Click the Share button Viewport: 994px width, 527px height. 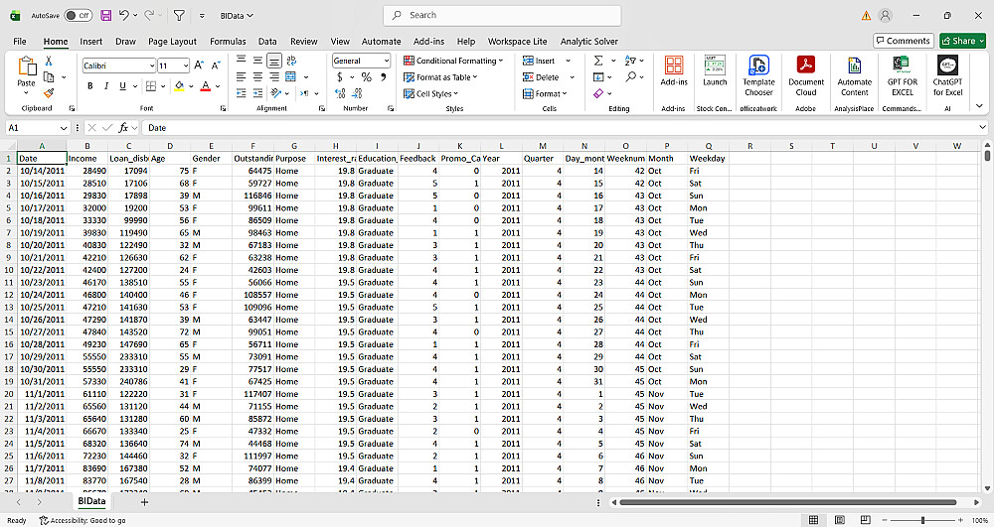tap(962, 41)
